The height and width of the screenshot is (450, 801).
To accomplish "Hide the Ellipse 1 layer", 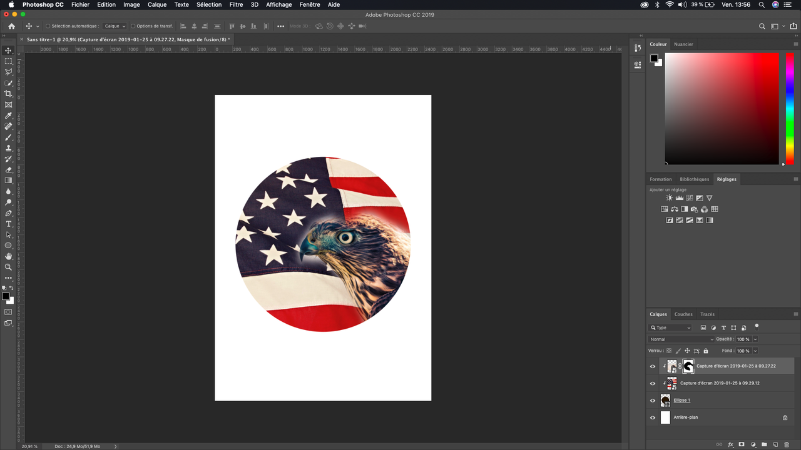I will 653,401.
